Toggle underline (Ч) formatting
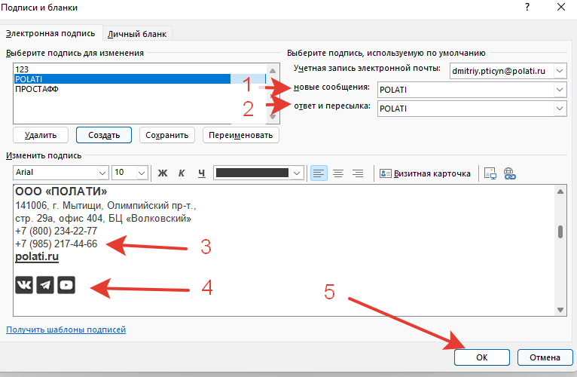This screenshot has height=377, width=577. click(201, 173)
